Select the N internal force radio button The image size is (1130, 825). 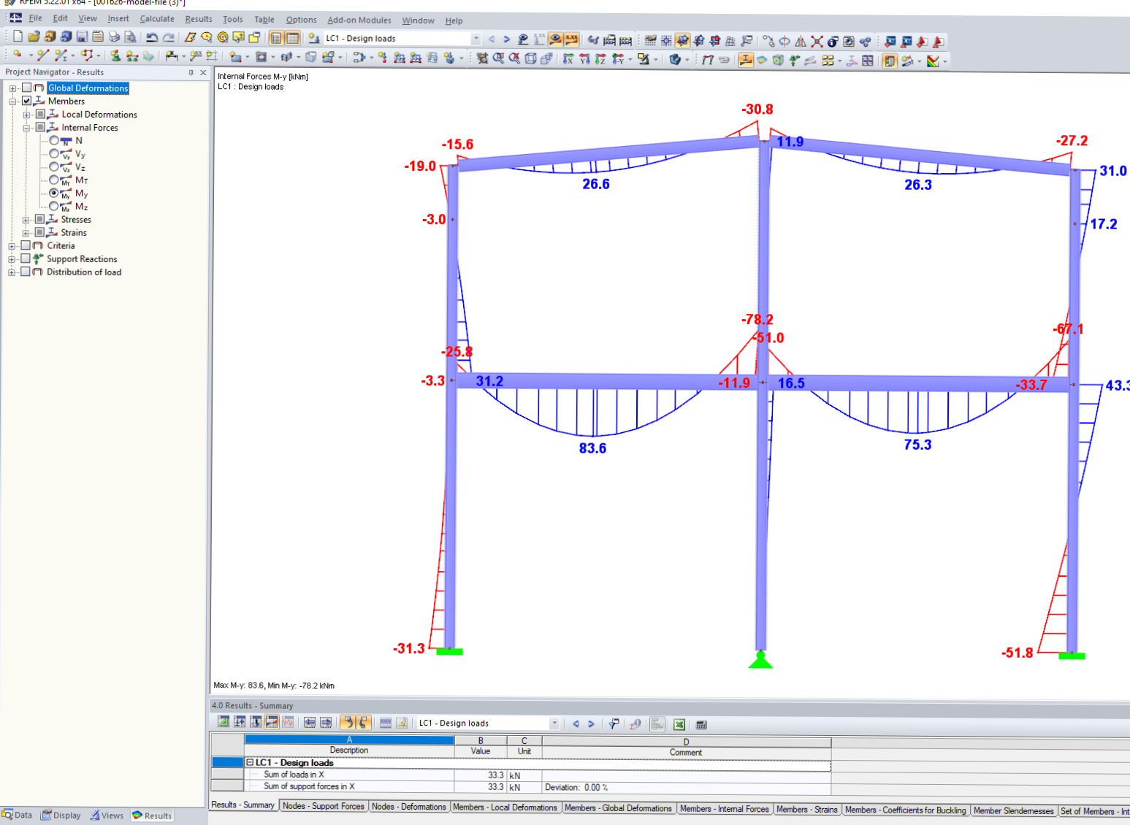click(54, 140)
